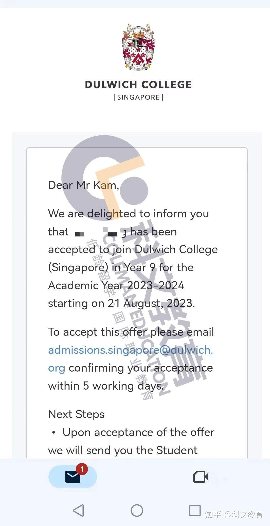Image resolution: width=270 pixels, height=526 pixels.
Task: Tap the "starting on 21 August, 2023" line
Action: coord(121,303)
